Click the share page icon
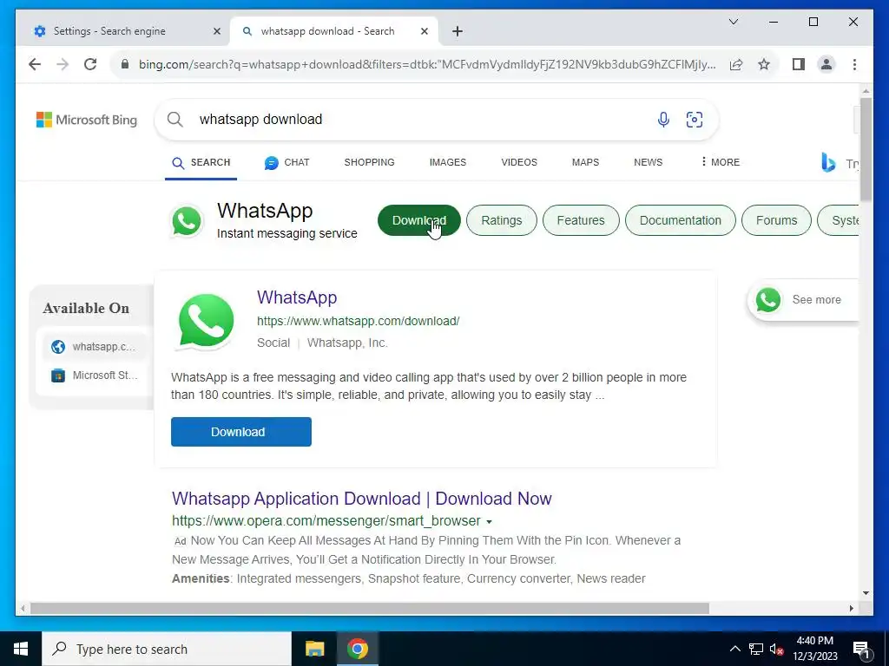 pyautogui.click(x=736, y=64)
